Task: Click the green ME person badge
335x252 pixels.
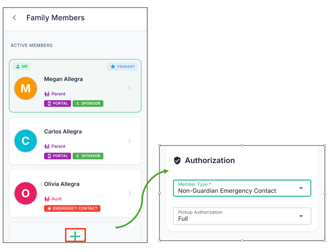Action: tap(22, 66)
